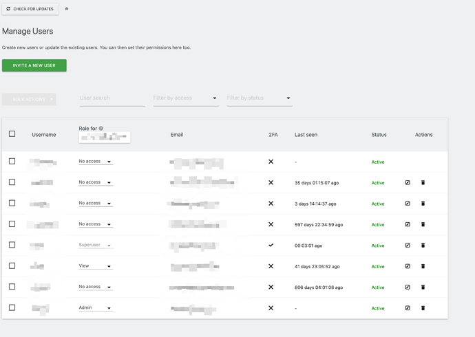Check the box for user seen 35 days ago
This screenshot has height=337, width=475.
click(12, 182)
